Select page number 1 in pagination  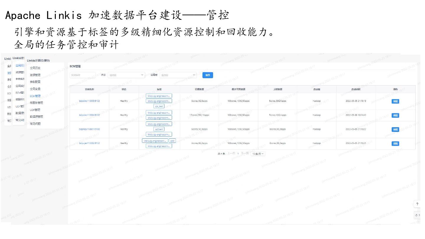tap(238, 154)
